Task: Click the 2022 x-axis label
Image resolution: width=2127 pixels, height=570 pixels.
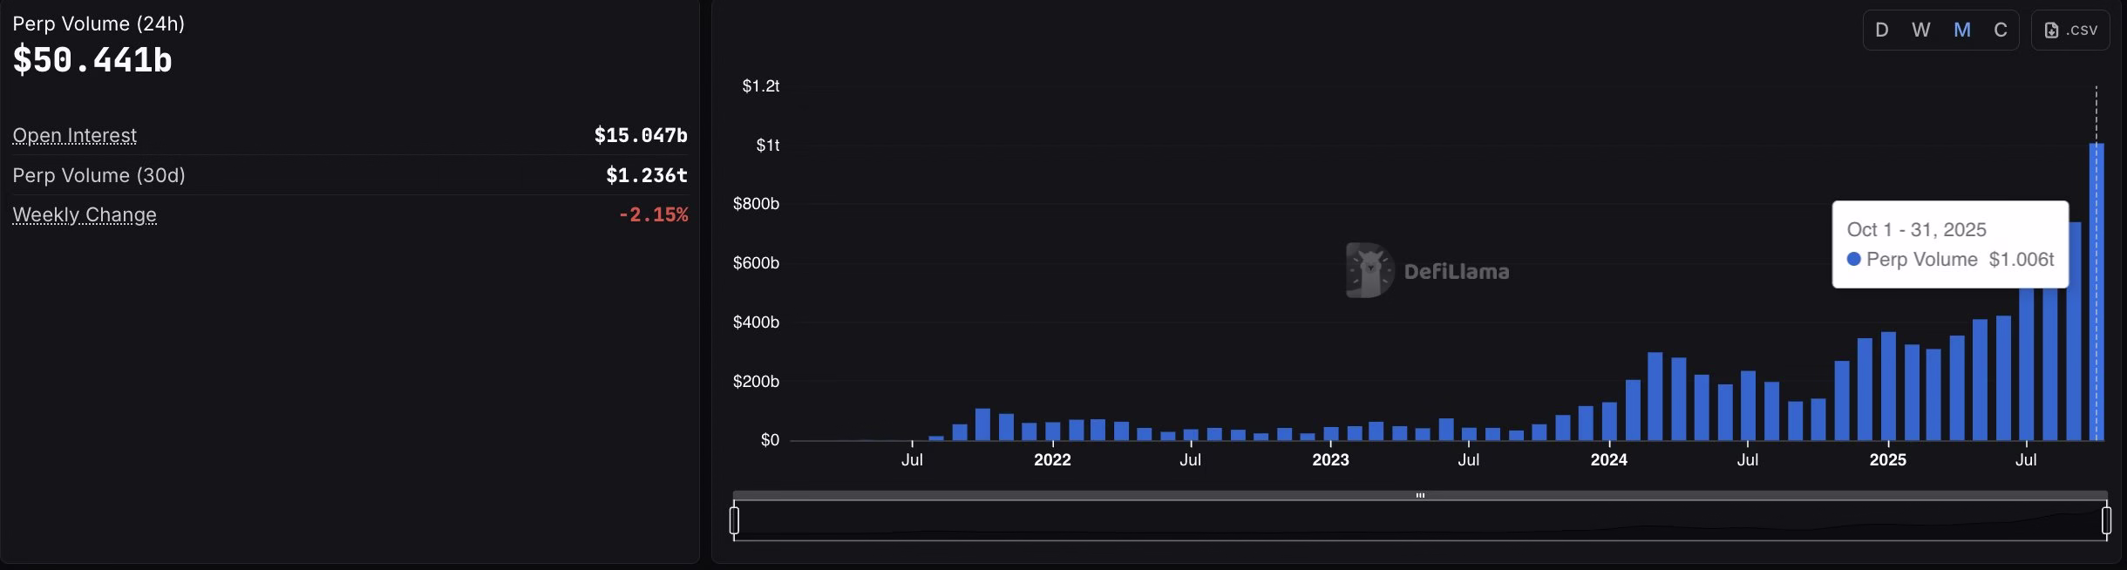Action: (1052, 459)
